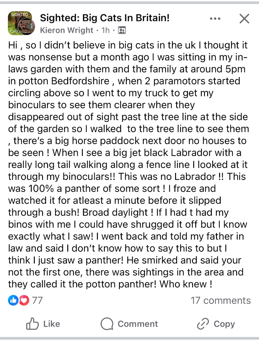The image size is (259, 341).
Task: Open the "Sighted: Big Cats In Britain!" group
Action: click(105, 18)
